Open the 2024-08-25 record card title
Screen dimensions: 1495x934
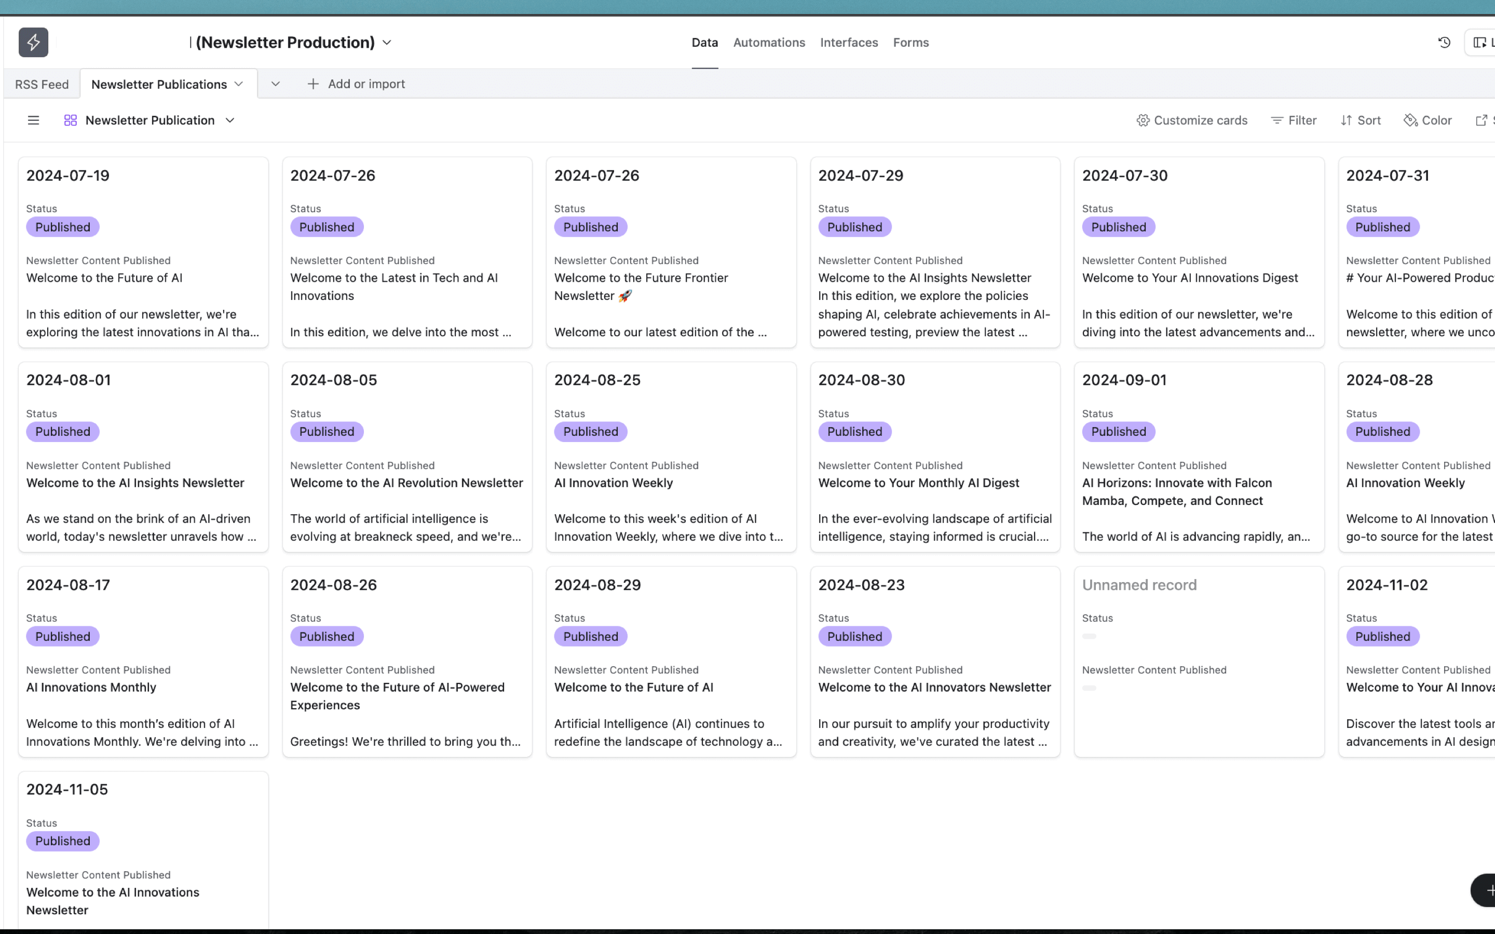coord(597,380)
